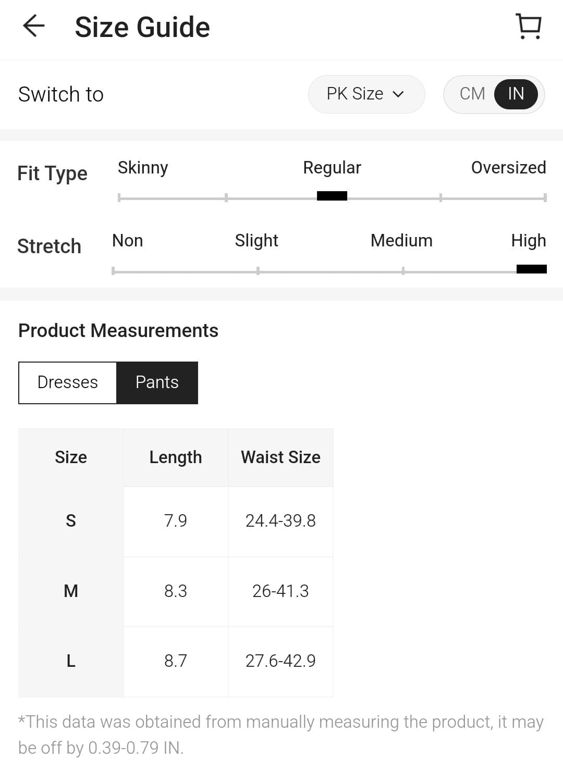The image size is (563, 771).
Task: Click the Length column header
Action: point(176,457)
